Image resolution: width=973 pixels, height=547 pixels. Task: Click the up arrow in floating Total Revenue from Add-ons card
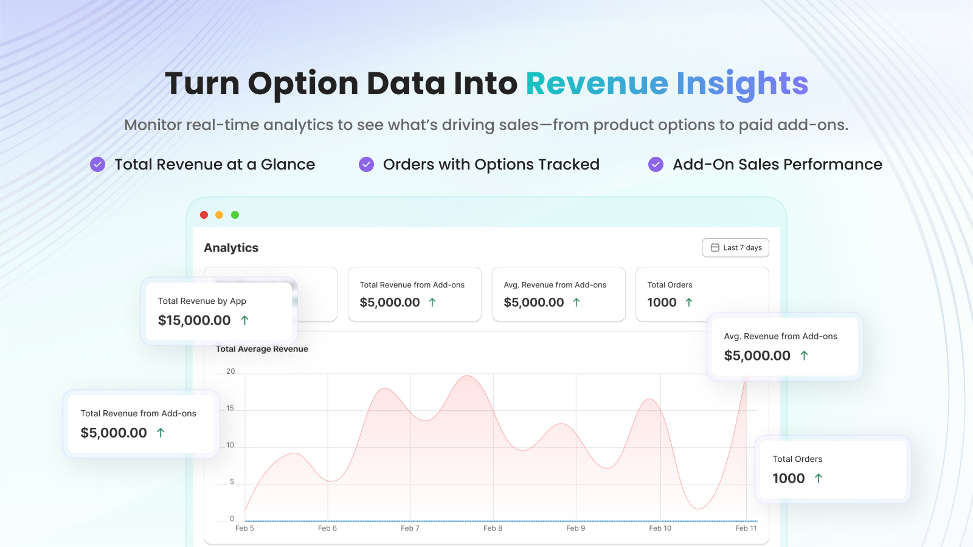pyautogui.click(x=161, y=433)
